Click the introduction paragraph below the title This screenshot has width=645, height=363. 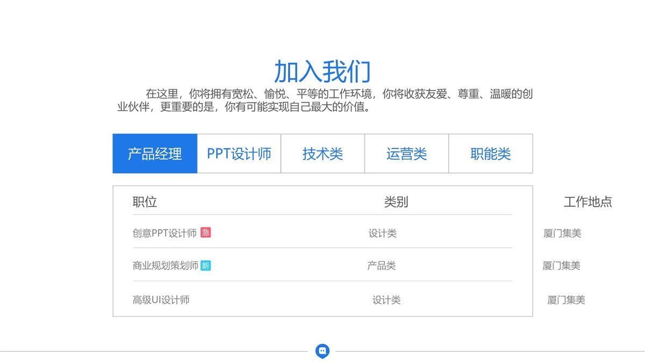(322, 101)
